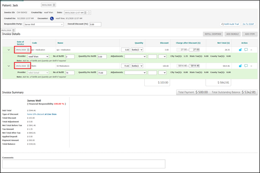Viewport: 260px width, 173px height.
Task: Click the $ 103.00 discount total
Action: click(x=163, y=83)
